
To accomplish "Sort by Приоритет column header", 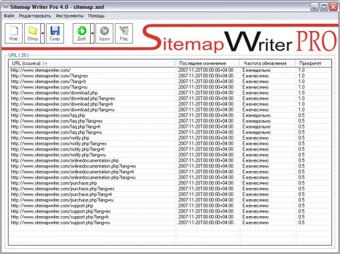I will point(313,63).
